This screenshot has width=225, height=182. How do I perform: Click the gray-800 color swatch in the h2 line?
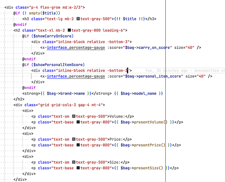click(x=69, y=30)
